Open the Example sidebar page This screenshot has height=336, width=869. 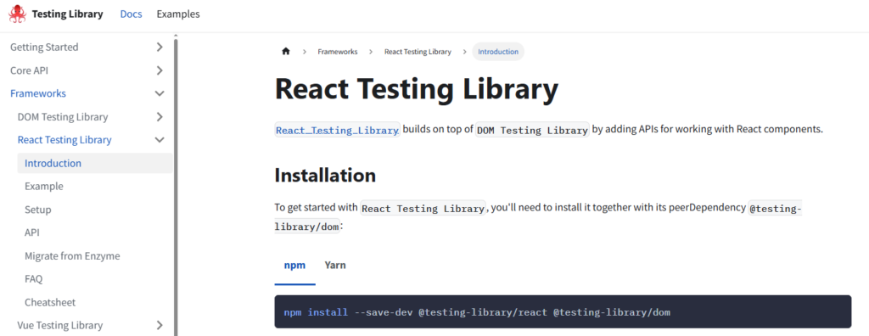[44, 187]
